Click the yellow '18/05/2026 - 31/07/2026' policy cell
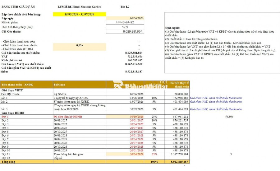 point(80,14)
